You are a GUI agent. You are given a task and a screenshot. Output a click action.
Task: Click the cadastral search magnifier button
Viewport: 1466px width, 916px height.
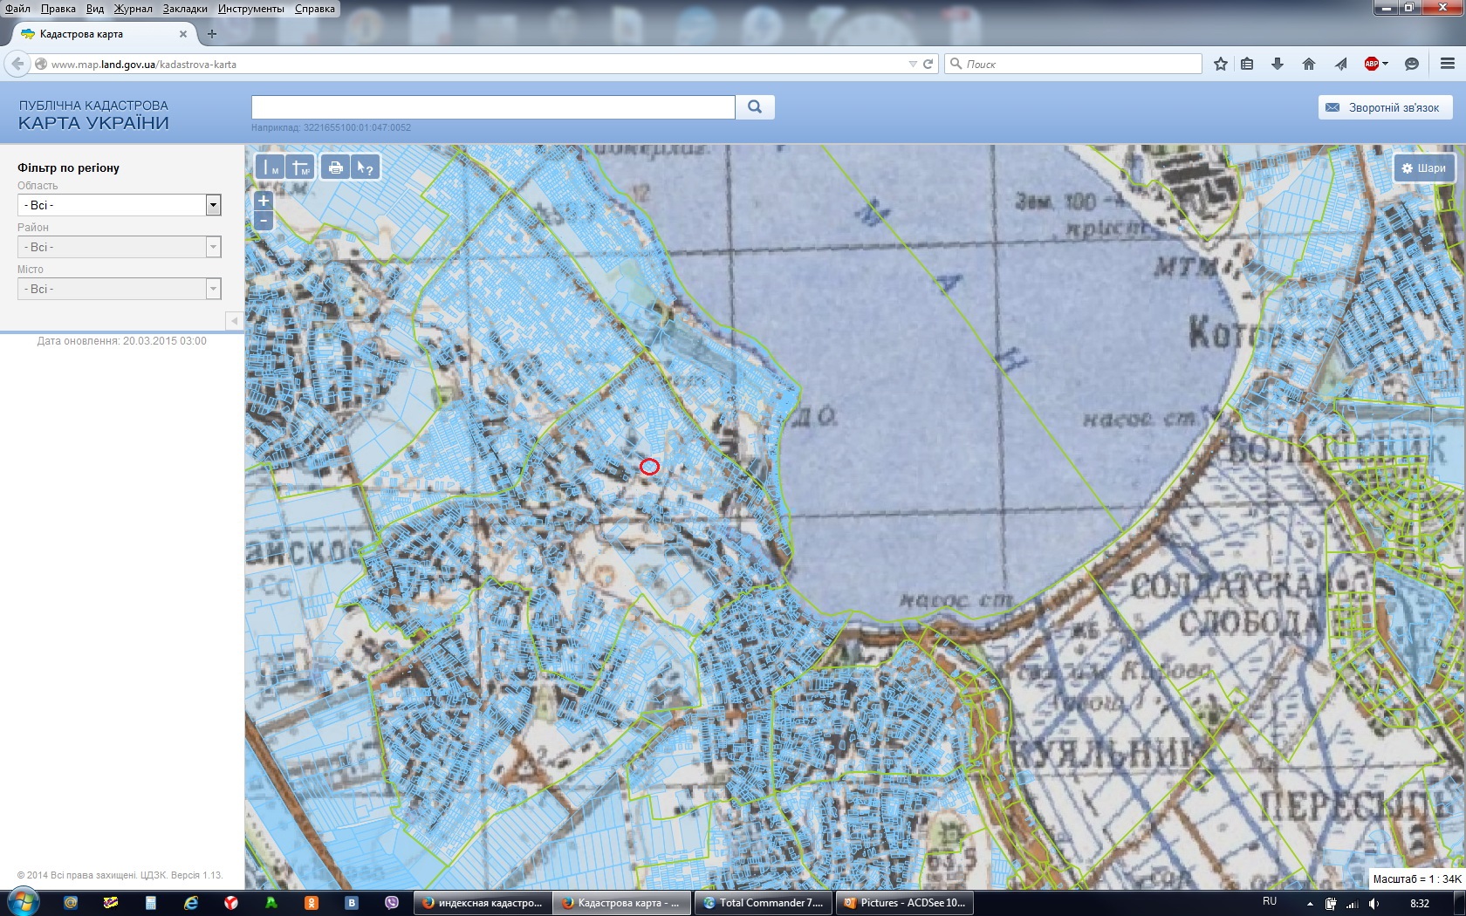[x=755, y=106]
